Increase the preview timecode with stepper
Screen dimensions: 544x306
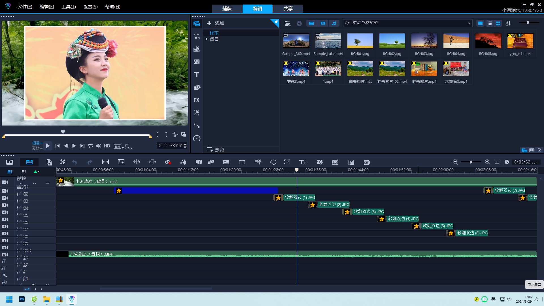click(x=185, y=144)
